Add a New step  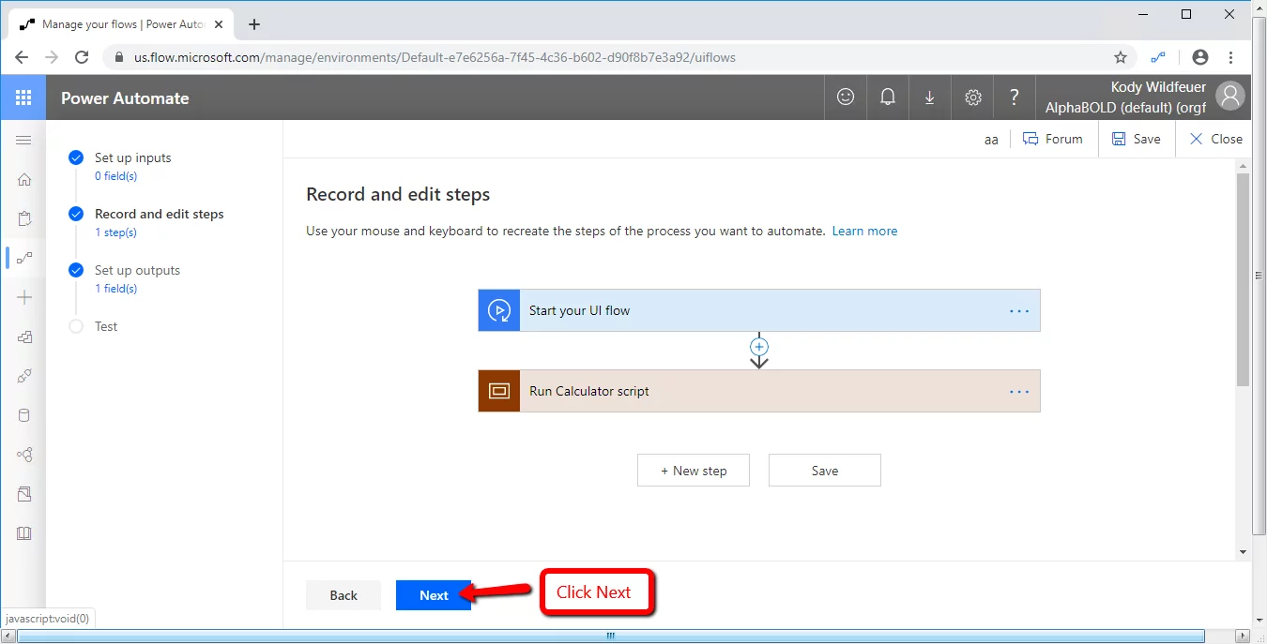694,471
